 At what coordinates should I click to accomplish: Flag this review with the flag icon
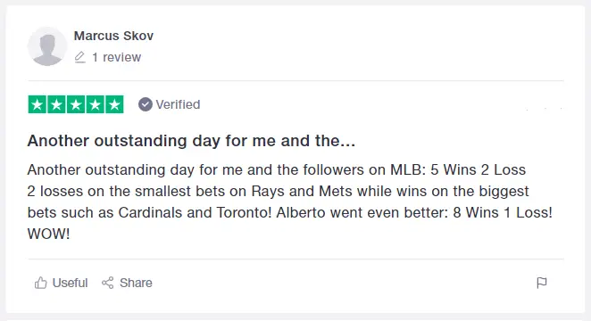(x=542, y=283)
